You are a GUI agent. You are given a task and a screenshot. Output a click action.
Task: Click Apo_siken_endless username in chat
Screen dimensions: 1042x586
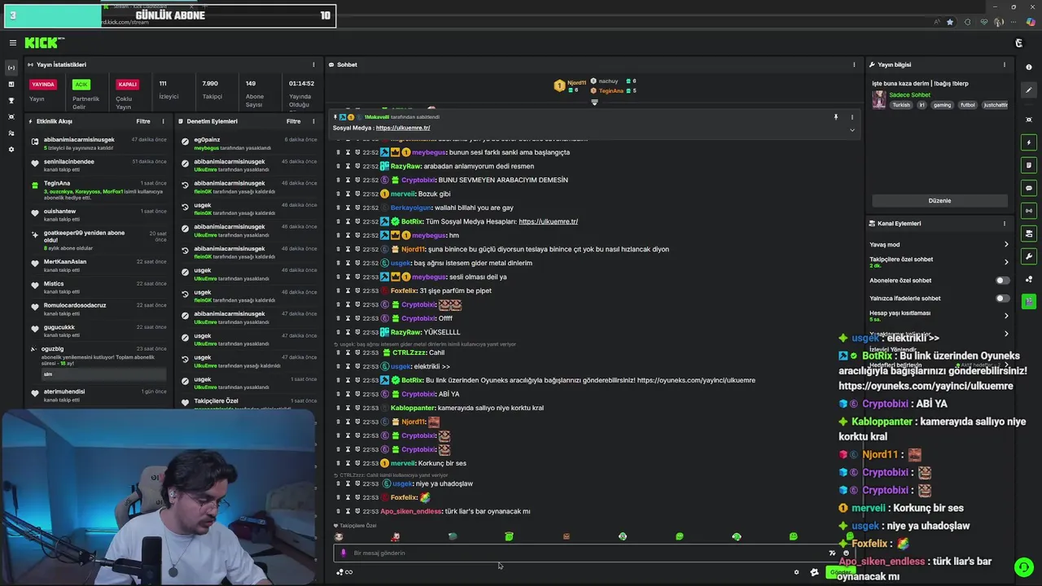411,511
